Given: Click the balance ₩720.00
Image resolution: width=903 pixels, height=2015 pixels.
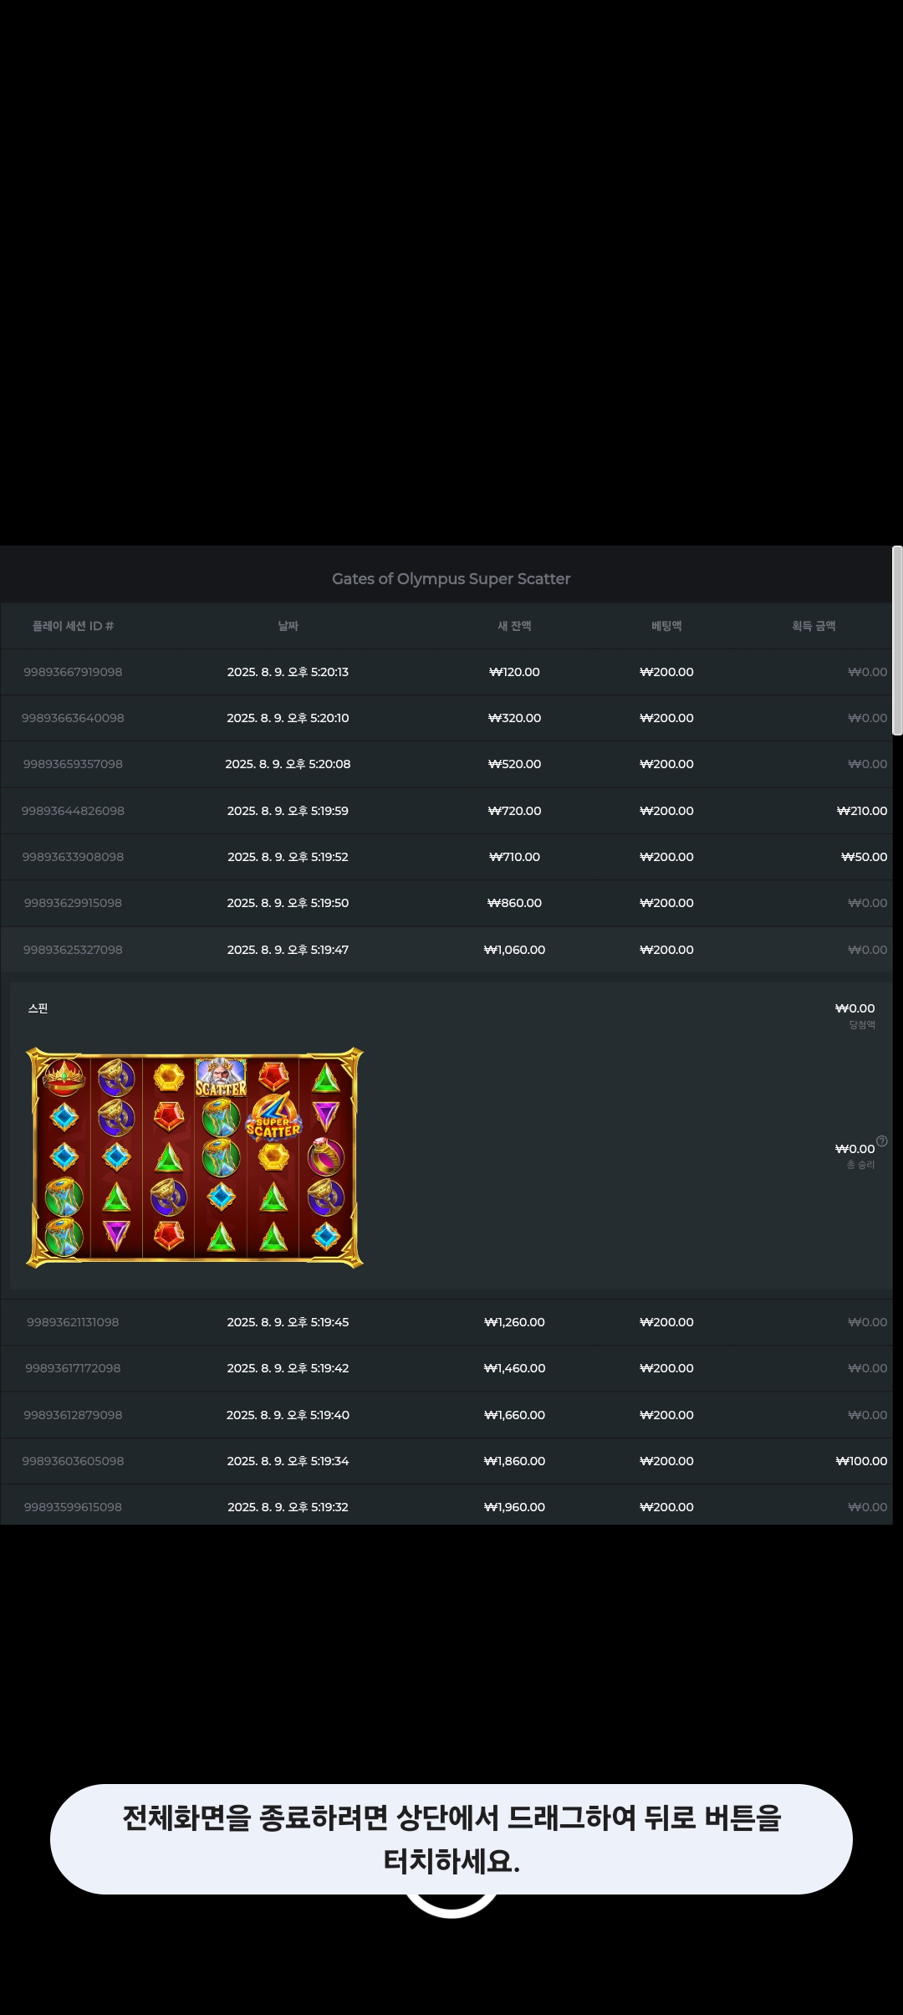Looking at the screenshot, I should click(514, 811).
